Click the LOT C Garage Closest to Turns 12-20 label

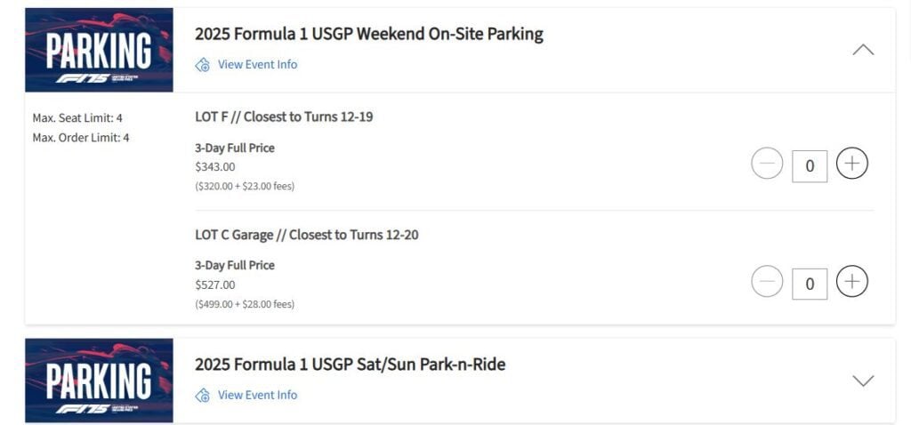click(x=306, y=235)
